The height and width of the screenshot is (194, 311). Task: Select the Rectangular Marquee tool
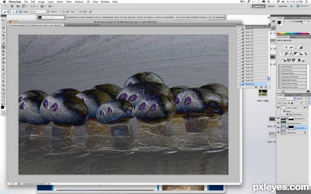[4, 24]
